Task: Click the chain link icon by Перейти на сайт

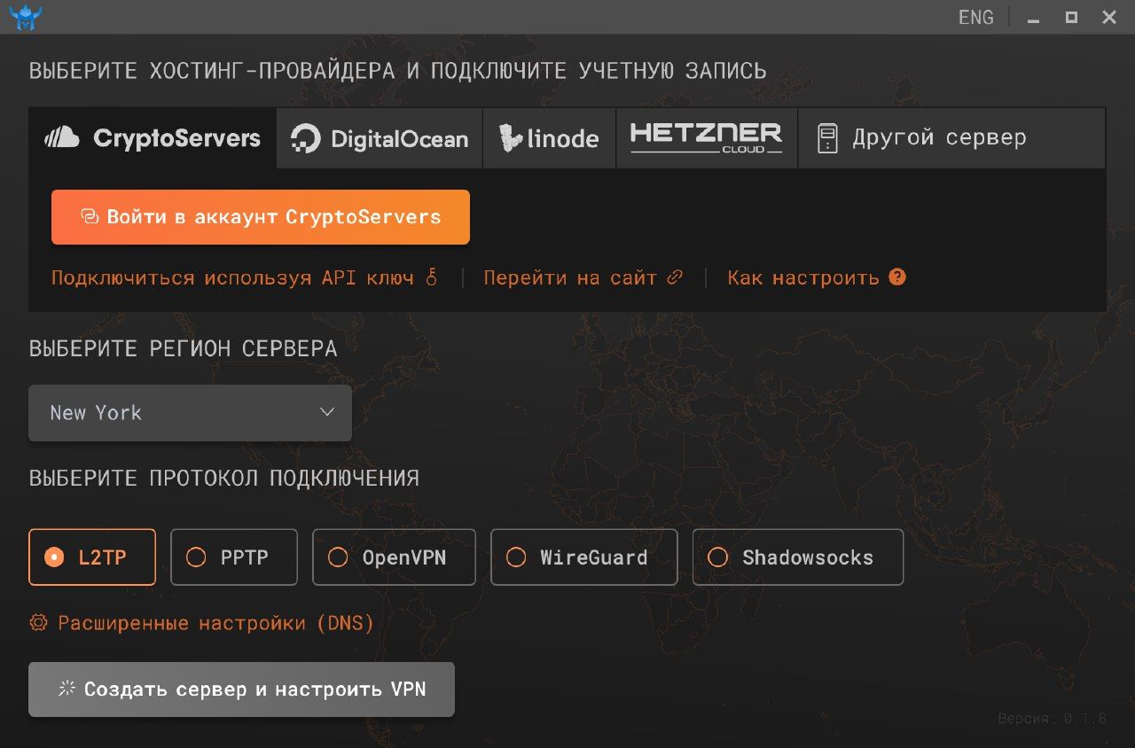Action: pyautogui.click(x=675, y=277)
